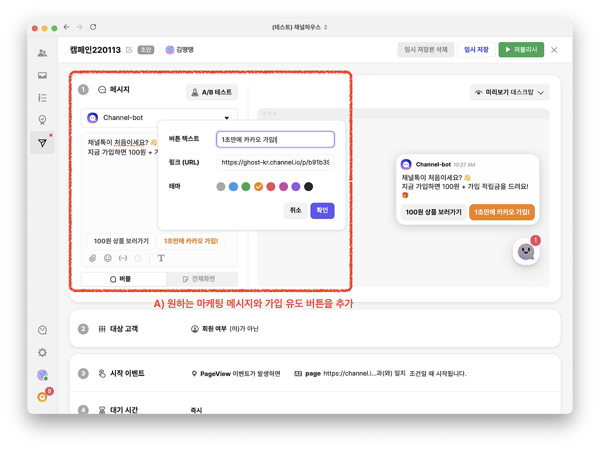This screenshot has height=450, width=600.
Task: Go forward with the right arrow
Action: tap(80, 27)
